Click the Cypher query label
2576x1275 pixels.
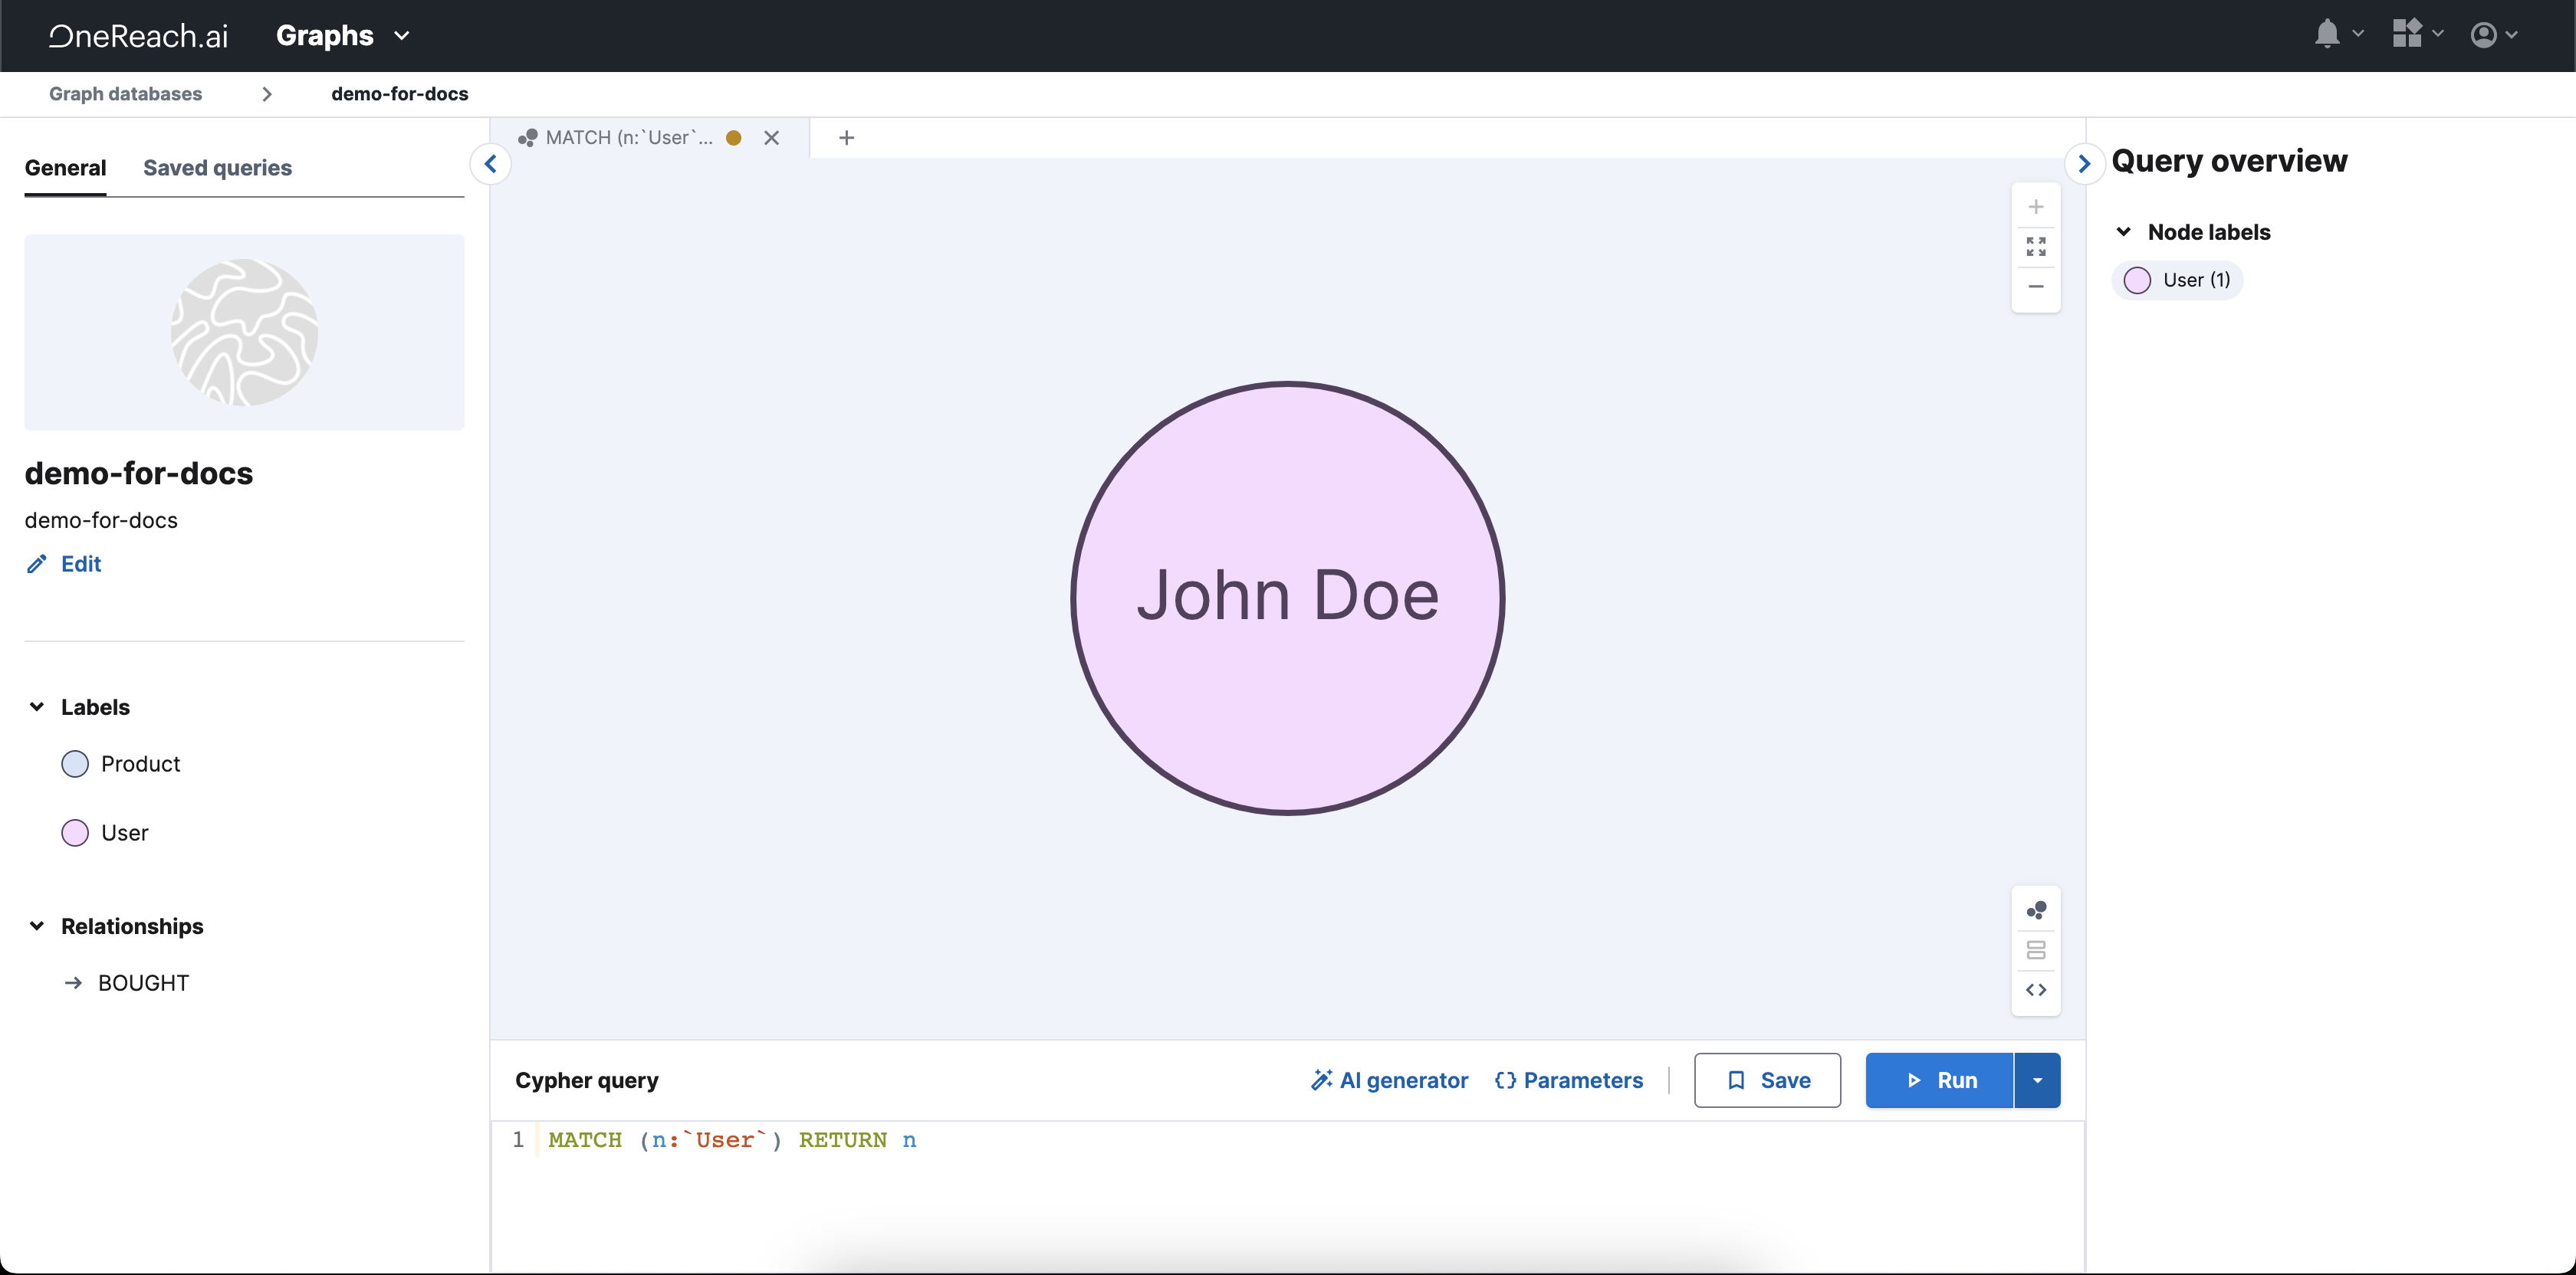tap(587, 1080)
